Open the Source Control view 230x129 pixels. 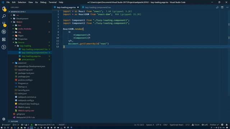[4, 24]
